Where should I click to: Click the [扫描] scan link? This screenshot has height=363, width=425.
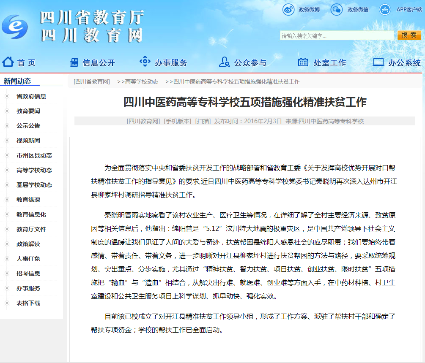click(203, 121)
